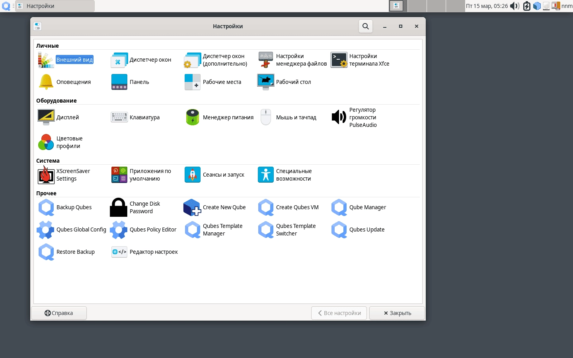The image size is (573, 358).
Task: Select Настройки task in top panel
Action: [x=55, y=6]
